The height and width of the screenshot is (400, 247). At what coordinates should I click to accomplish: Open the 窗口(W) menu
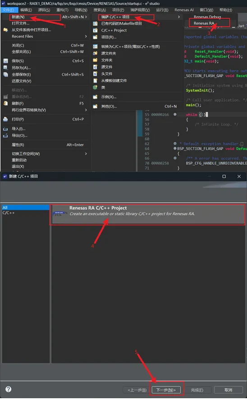(206, 10)
